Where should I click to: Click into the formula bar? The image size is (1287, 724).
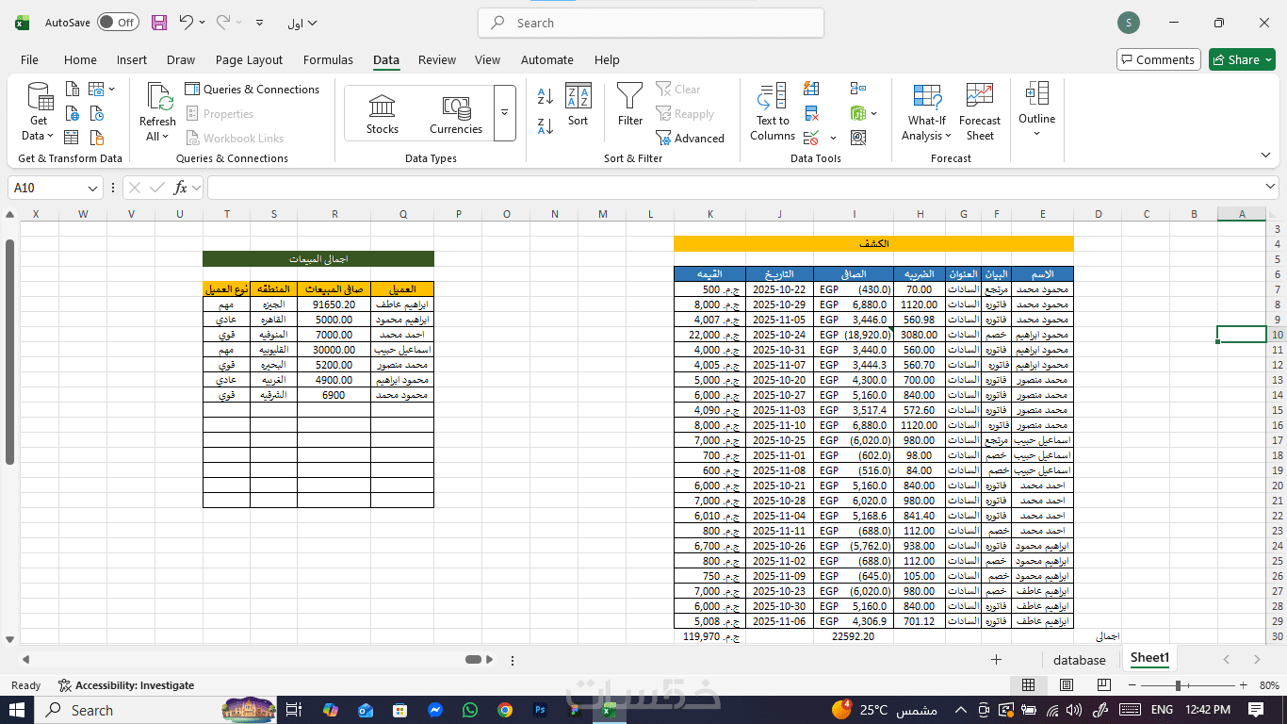click(x=735, y=188)
